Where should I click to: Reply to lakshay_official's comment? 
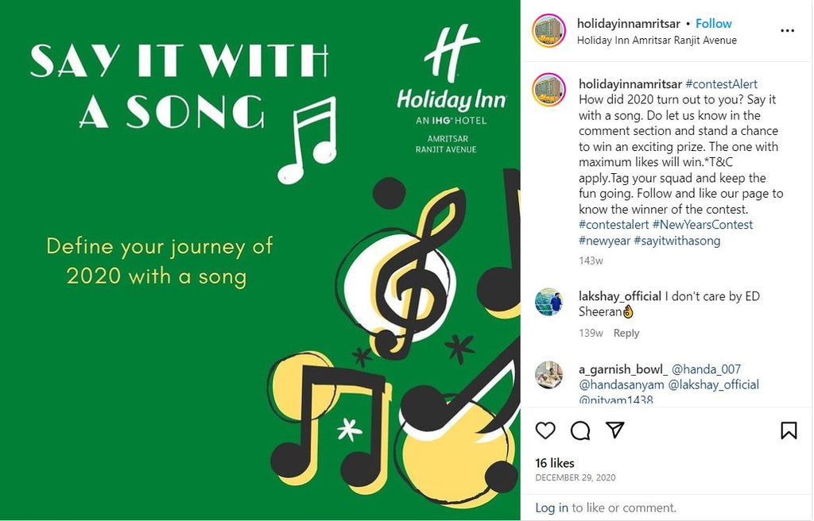pos(626,334)
